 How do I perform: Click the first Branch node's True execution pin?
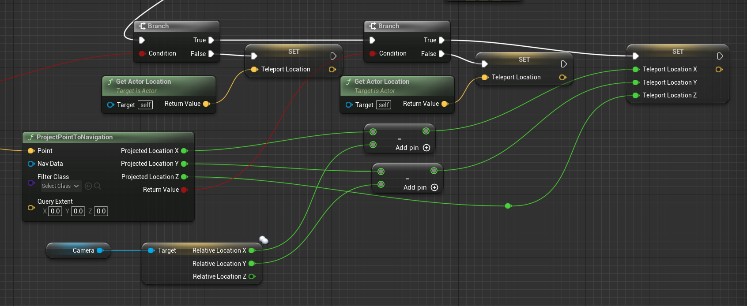(x=211, y=40)
